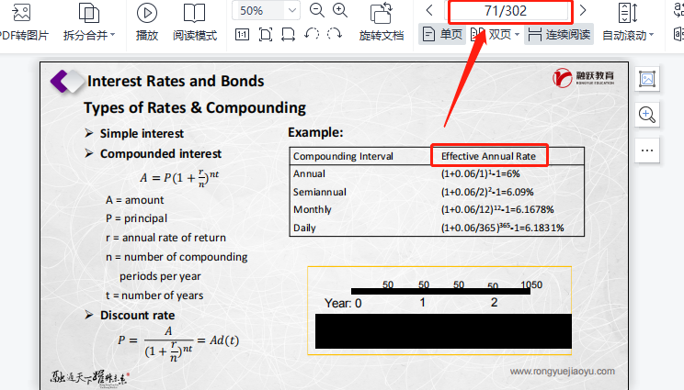
Task: Click the PDF to image converter icon
Action: click(x=21, y=13)
